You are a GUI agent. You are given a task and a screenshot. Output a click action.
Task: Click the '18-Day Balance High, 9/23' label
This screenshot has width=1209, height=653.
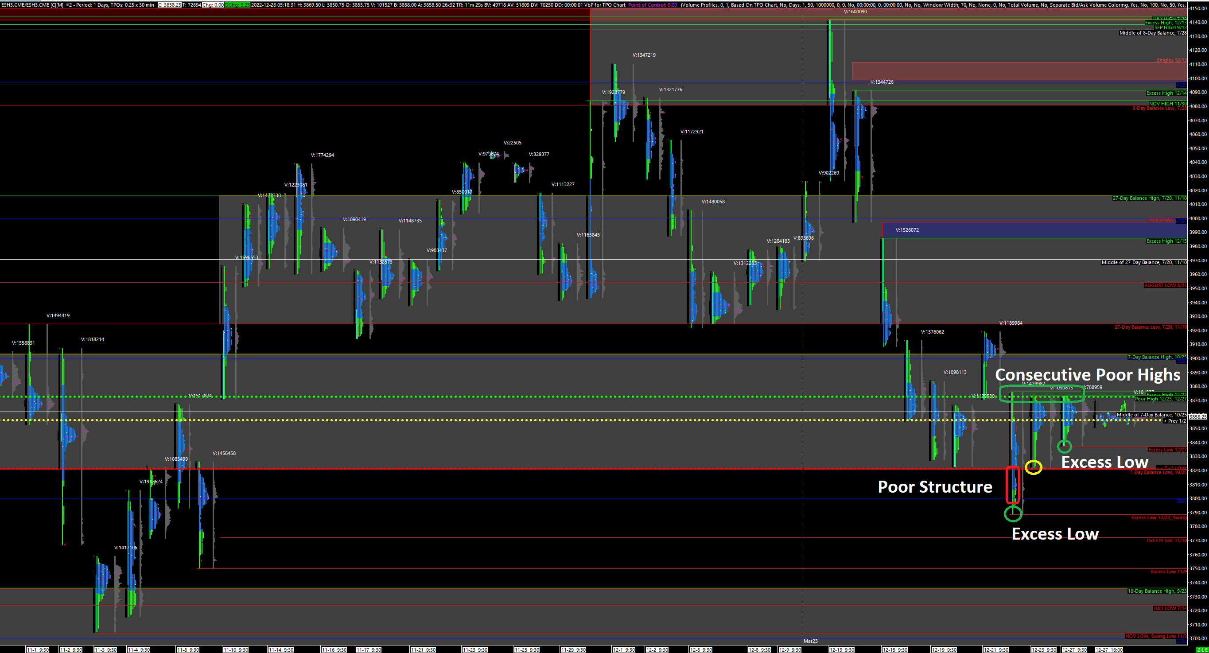pyautogui.click(x=1157, y=591)
